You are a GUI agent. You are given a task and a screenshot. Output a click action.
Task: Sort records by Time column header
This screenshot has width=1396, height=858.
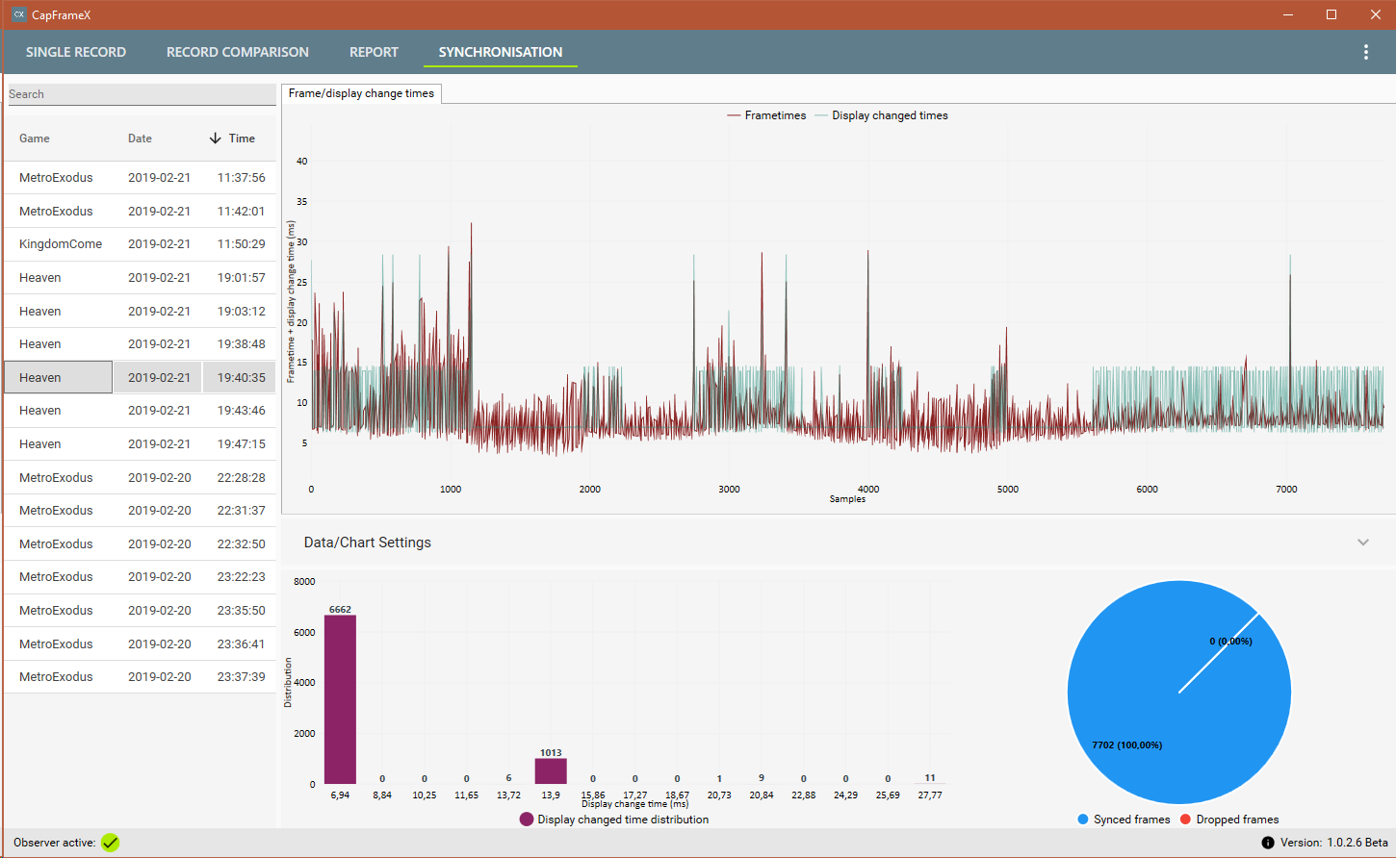(x=242, y=139)
